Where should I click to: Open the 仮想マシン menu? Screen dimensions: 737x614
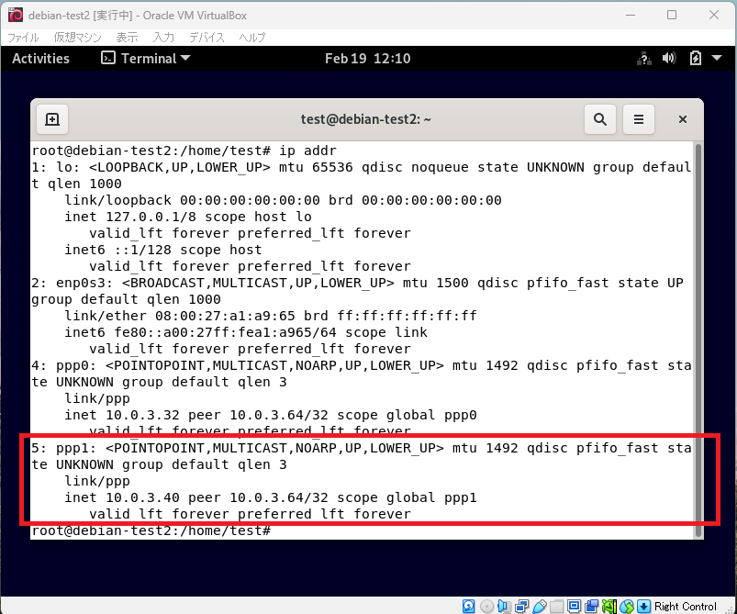(77, 38)
